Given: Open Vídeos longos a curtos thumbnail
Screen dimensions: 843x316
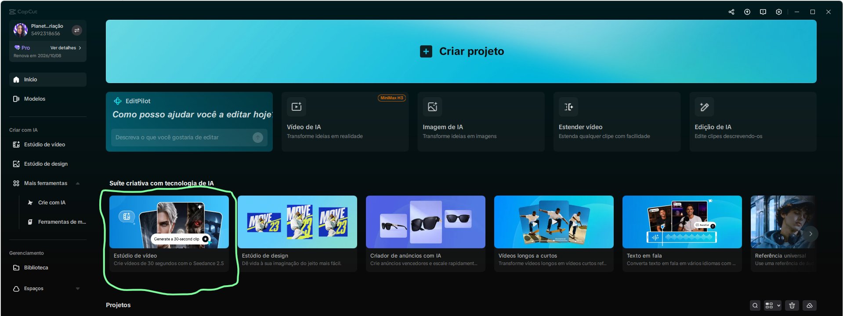Looking at the screenshot, I should click(554, 222).
